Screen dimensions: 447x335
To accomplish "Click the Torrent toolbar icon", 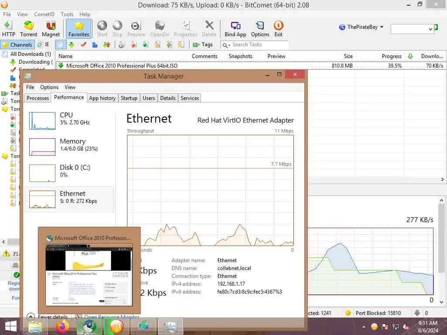I will point(28,29).
